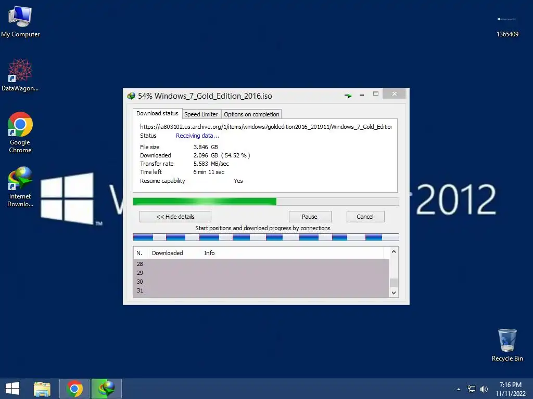533x399 pixels.
Task: Open the taskbar clock showing 7:16 PM
Action: (x=510, y=389)
